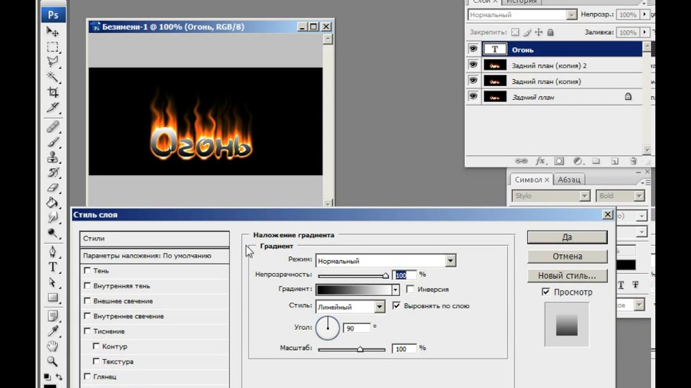Screen dimensions: 691x388
Task: Toggle the Просмотр preview checkbox
Action: [545, 292]
